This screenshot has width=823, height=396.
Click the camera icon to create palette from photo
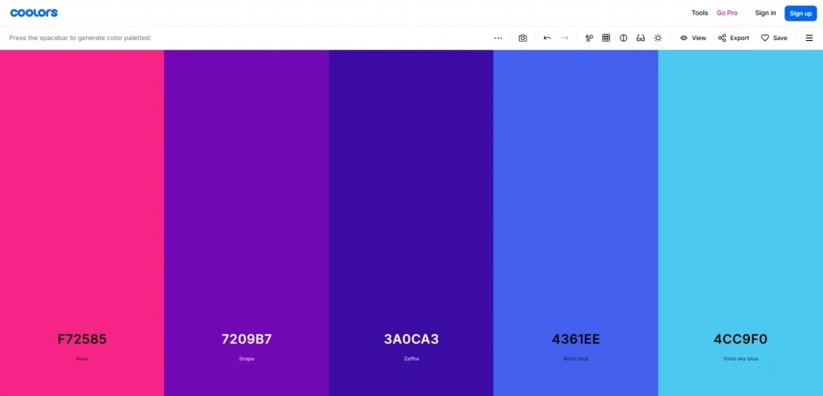(x=522, y=38)
